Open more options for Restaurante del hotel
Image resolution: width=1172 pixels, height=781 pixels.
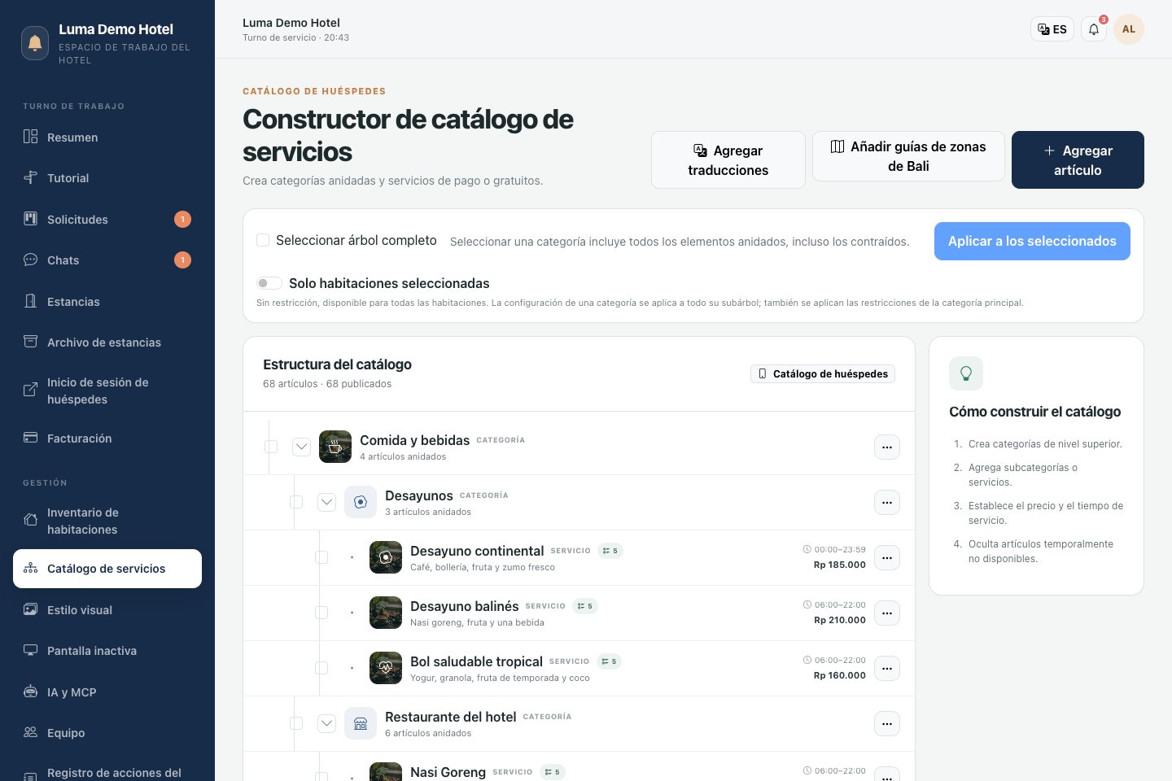(887, 724)
